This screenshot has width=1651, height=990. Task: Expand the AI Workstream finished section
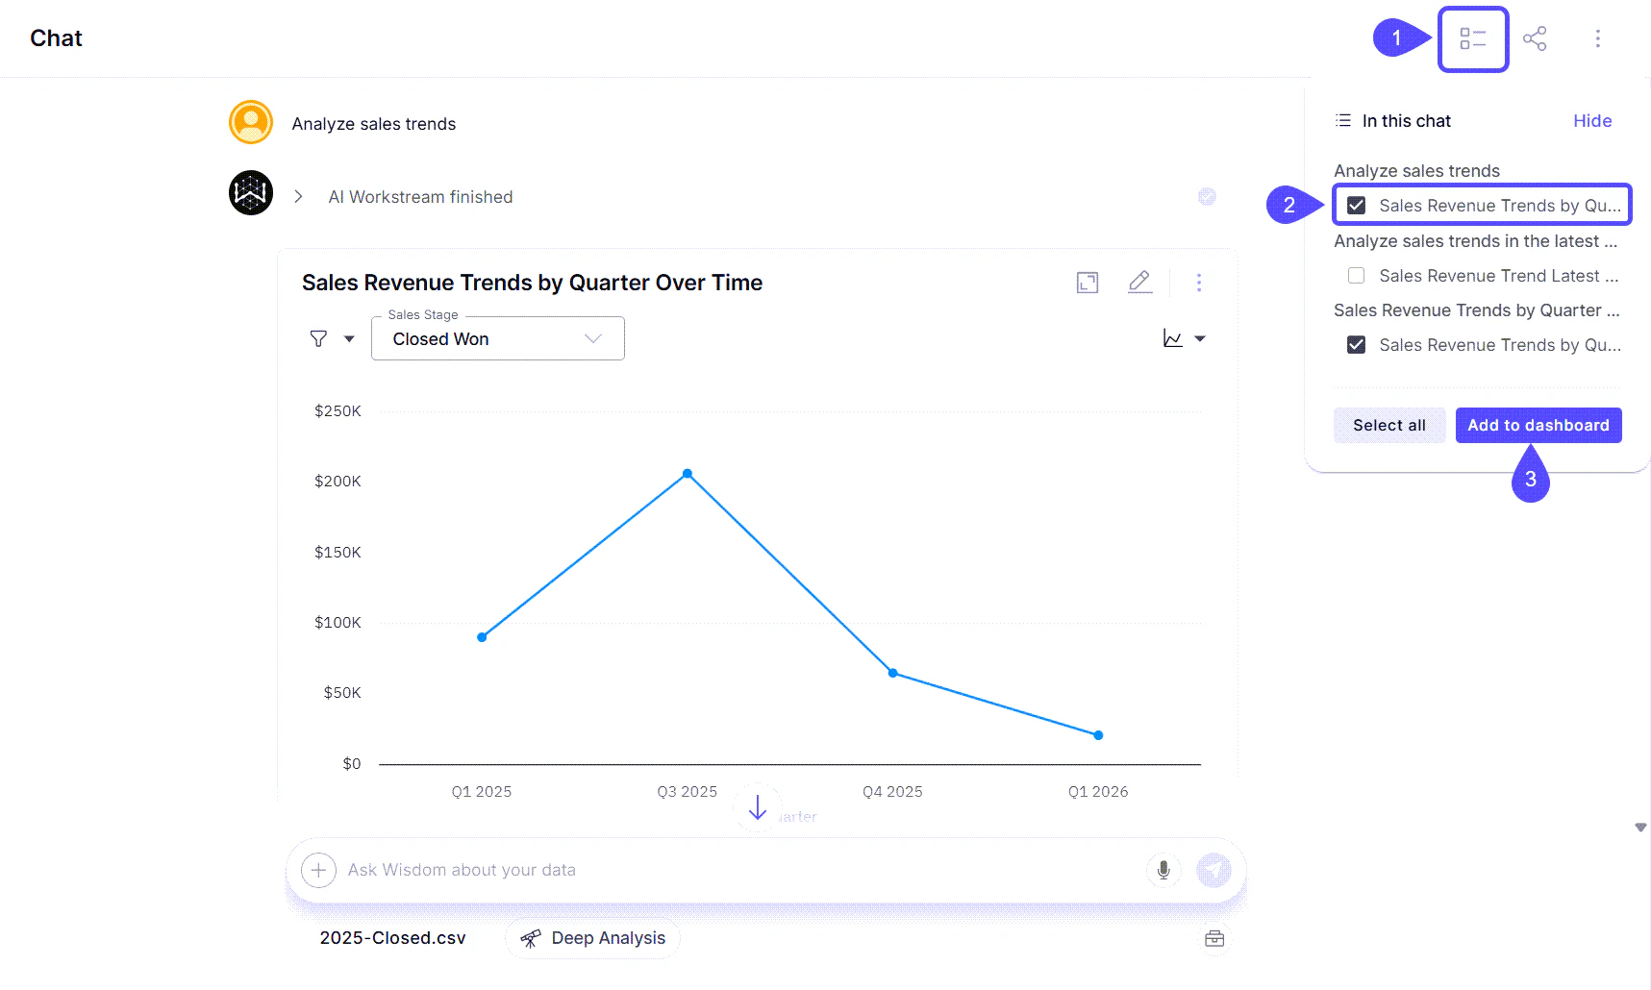pos(298,196)
